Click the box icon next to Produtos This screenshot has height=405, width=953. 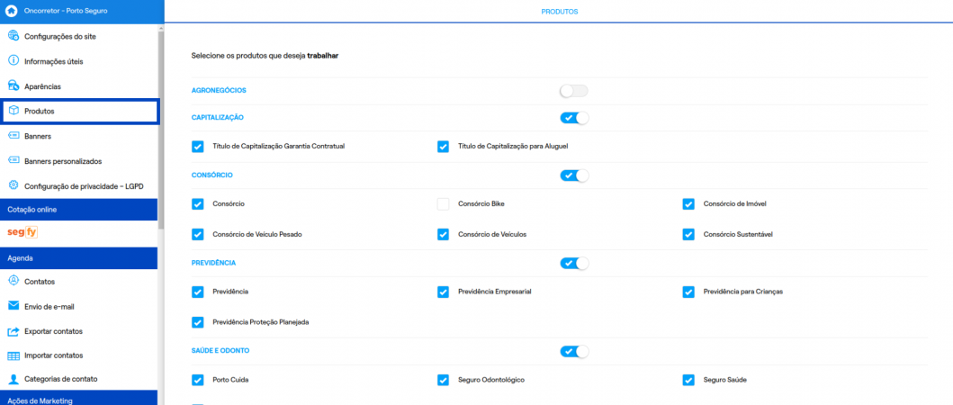(13, 112)
